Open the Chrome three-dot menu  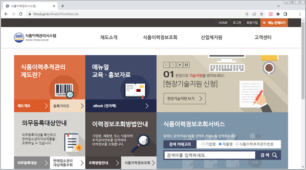coord(300,14)
